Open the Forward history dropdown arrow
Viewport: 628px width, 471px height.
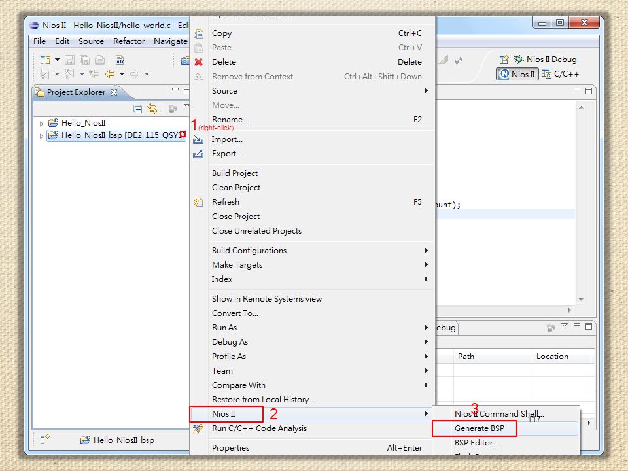tap(147, 74)
